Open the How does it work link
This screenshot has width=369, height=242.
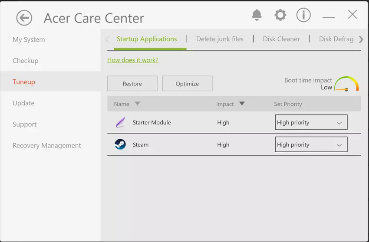tap(133, 60)
